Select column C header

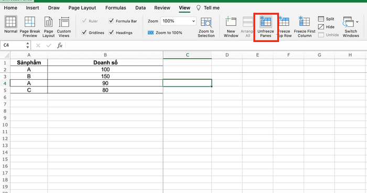tap(188, 55)
